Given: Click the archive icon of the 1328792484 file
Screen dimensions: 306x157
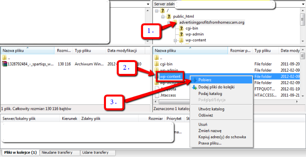Looking at the screenshot, I should [x=5, y=64].
